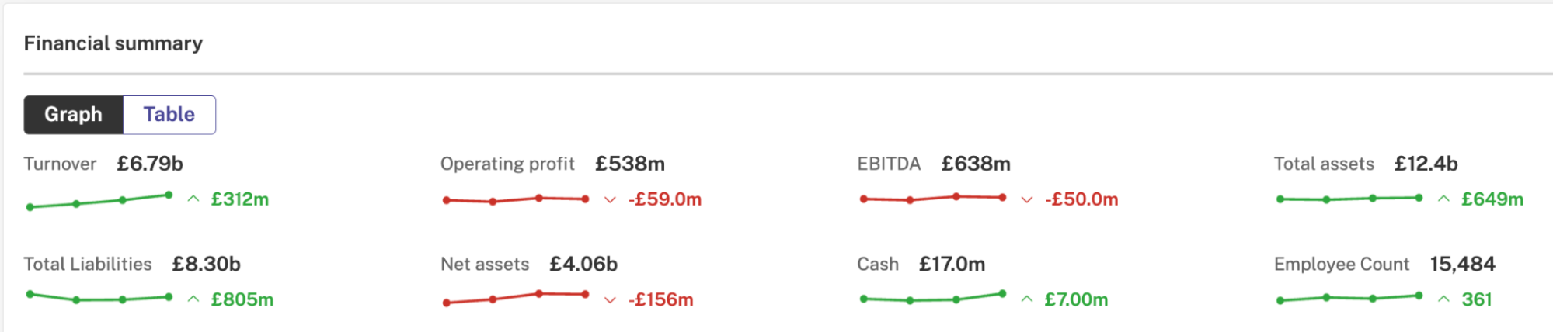This screenshot has width=1553, height=332.
Task: Click the Total assets sparkline chart
Action: click(x=1349, y=199)
